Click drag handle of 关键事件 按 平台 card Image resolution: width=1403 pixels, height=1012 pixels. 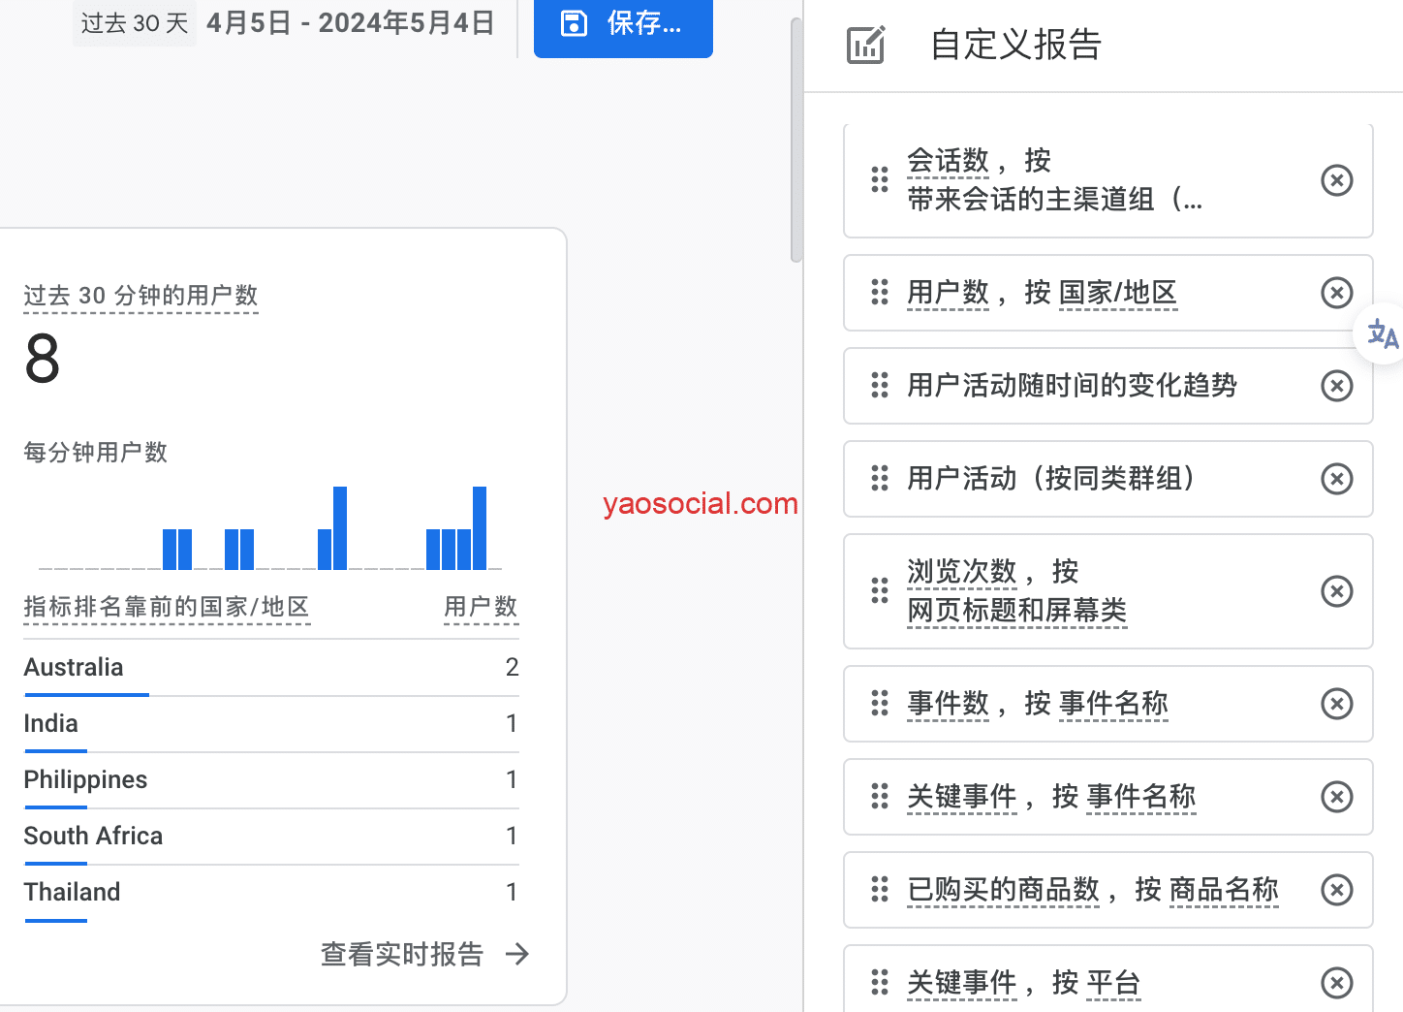[880, 983]
